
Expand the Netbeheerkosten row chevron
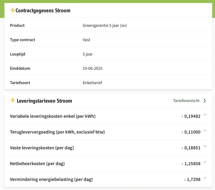click(205, 162)
